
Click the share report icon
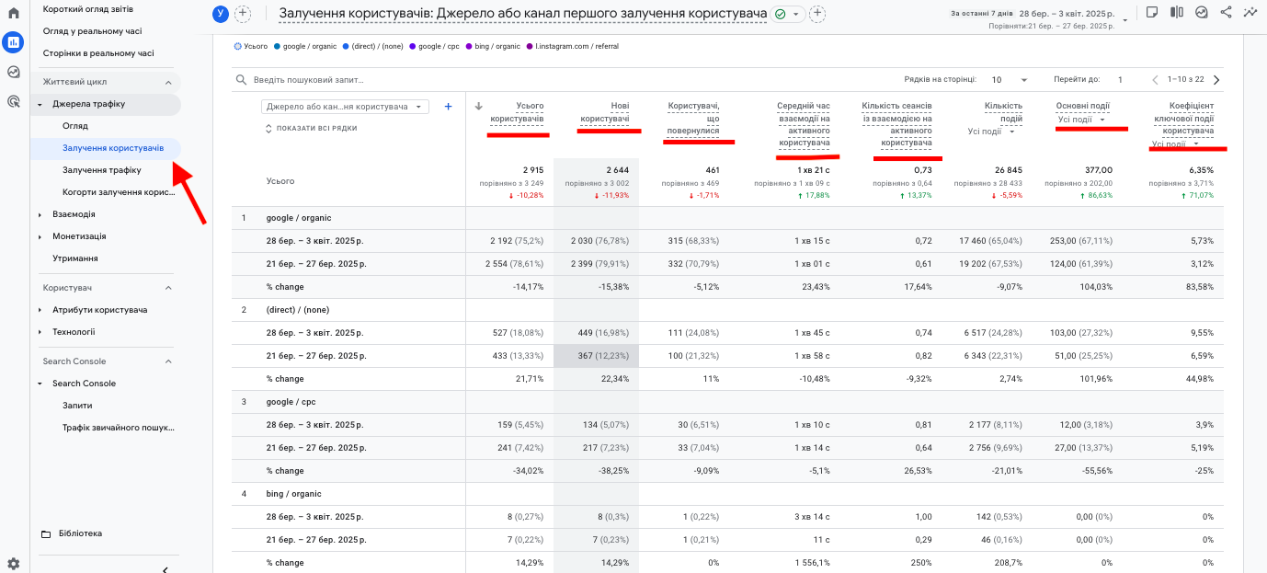point(1226,13)
